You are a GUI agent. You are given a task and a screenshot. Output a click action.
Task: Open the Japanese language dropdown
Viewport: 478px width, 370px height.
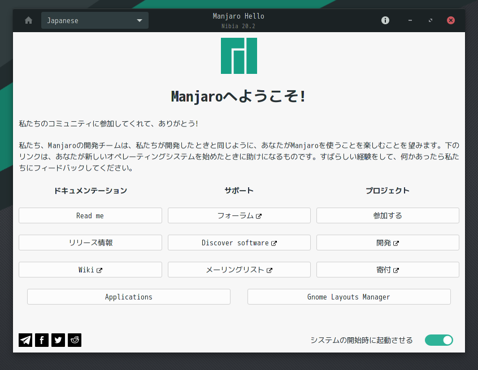click(x=95, y=20)
